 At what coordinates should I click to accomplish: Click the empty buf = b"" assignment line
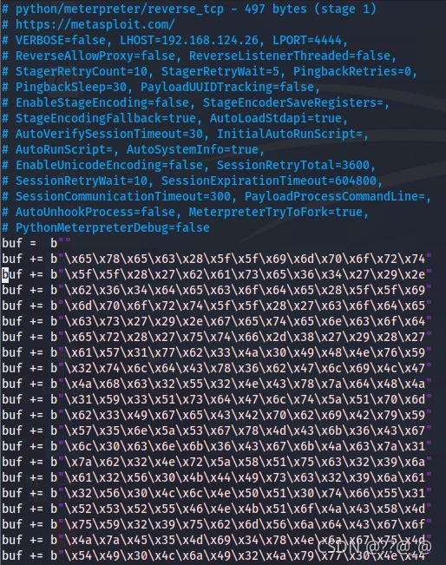36,243
